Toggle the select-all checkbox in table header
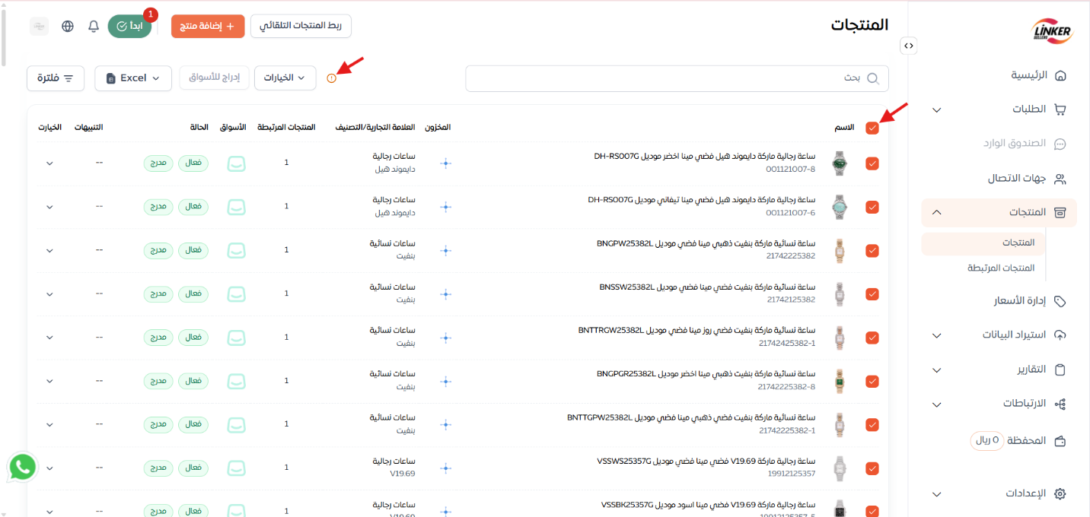1090x517 pixels. 872,128
